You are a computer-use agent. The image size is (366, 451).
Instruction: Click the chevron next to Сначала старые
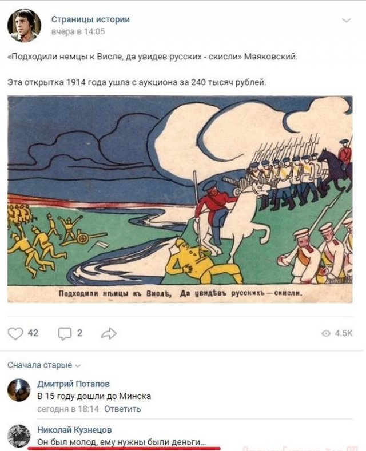[x=78, y=366]
